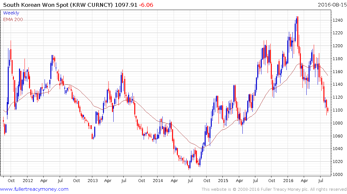Click the chart title 'South Korean Won Spot (KRW CURNCY)'

(x=58, y=5)
